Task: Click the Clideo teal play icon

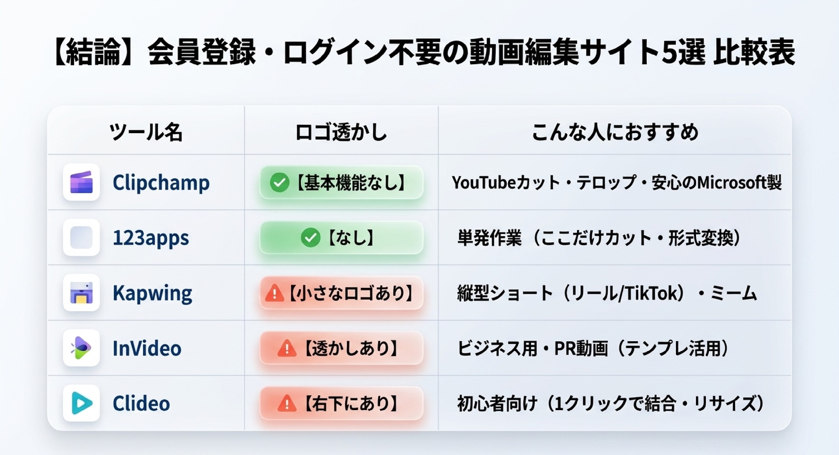Action: pos(81,403)
